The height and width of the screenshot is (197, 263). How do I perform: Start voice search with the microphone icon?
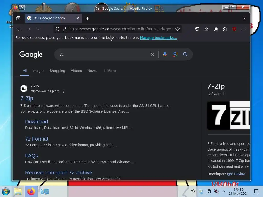point(165,54)
